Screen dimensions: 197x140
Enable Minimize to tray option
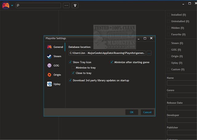(x=73, y=68)
